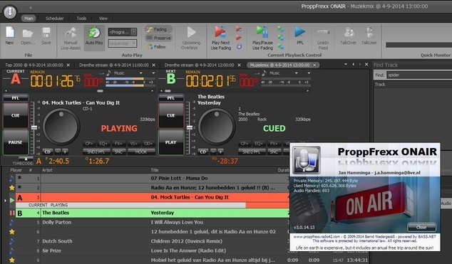452x264 pixels.
Task: Click SND2PFL on player A
Action: click(x=96, y=152)
